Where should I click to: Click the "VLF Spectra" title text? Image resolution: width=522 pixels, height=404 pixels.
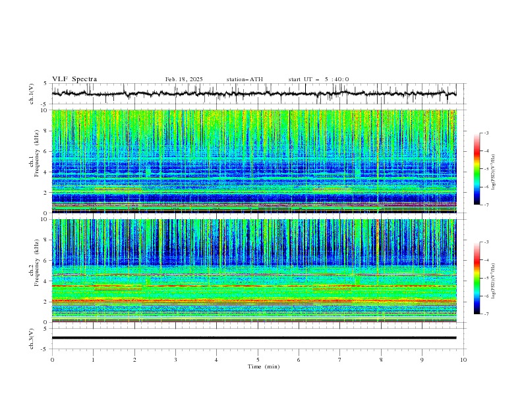[74, 79]
